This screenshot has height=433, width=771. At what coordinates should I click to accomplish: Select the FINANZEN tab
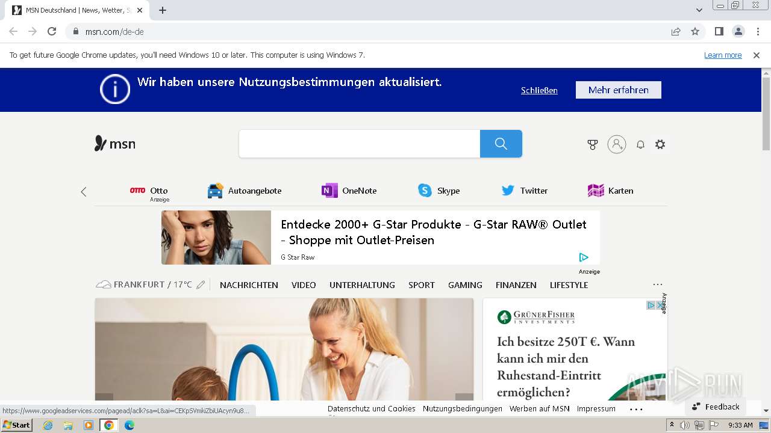[516, 285]
